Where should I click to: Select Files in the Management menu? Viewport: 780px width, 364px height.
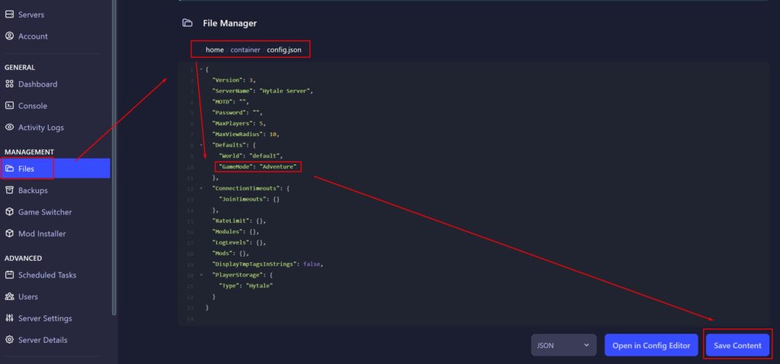(x=27, y=168)
